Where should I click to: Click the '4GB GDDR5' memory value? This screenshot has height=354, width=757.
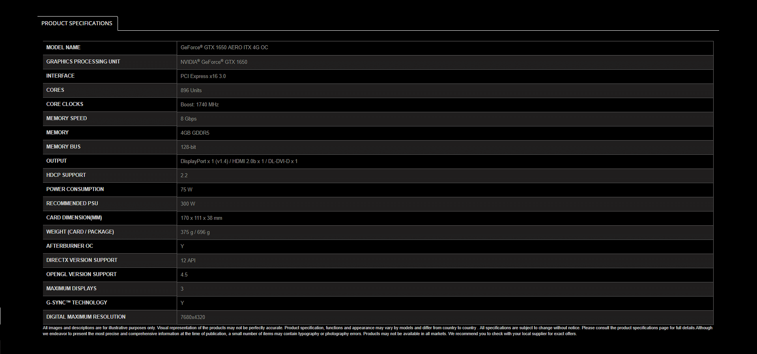195,133
